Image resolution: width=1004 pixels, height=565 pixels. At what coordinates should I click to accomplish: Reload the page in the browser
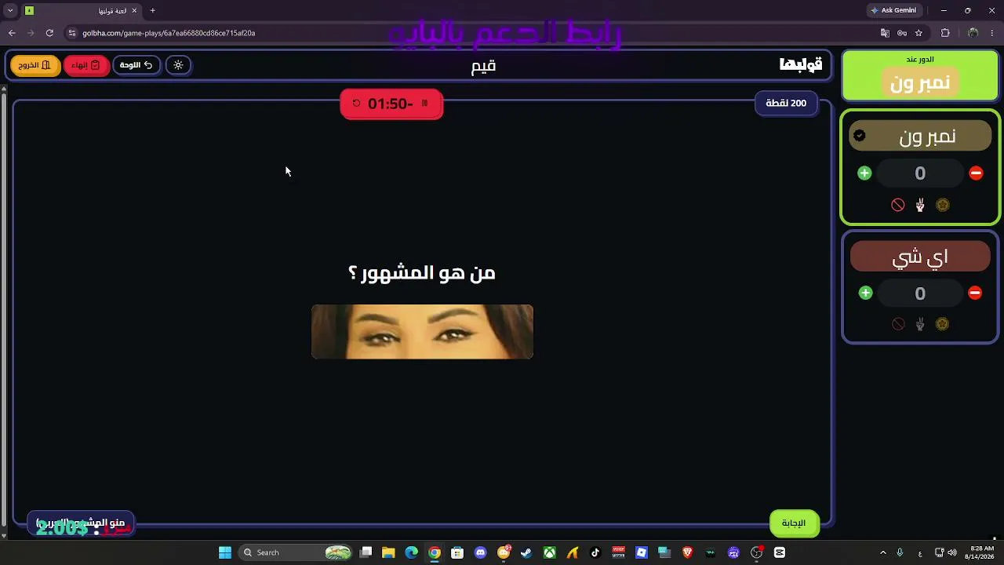pyautogui.click(x=49, y=33)
